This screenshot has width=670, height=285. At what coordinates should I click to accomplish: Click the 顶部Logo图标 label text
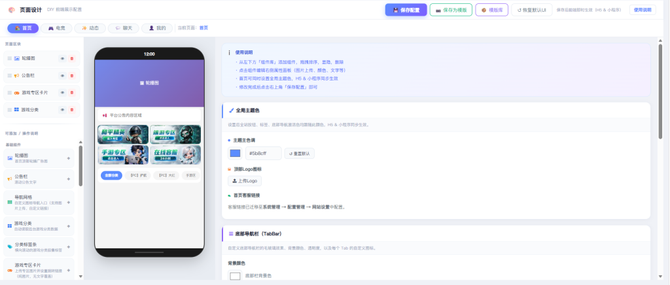247,169
